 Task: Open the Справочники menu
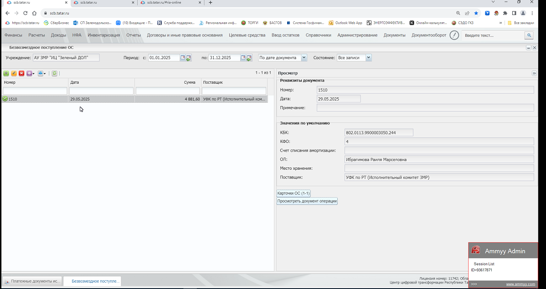coord(318,35)
